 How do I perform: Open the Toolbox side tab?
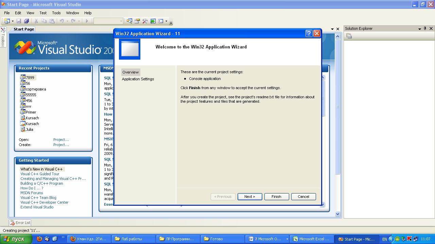[x=3, y=37]
